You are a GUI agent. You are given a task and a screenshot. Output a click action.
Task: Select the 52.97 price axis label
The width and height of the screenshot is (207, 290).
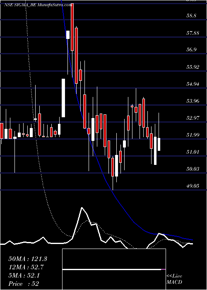pyautogui.click(x=193, y=118)
